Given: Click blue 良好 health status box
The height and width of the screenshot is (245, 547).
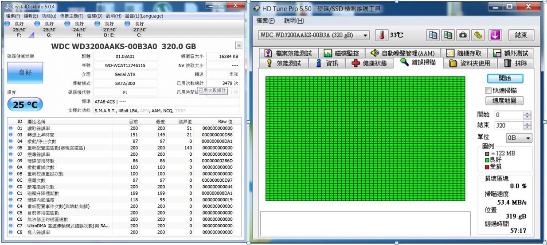Looking at the screenshot, I should pos(25,73).
